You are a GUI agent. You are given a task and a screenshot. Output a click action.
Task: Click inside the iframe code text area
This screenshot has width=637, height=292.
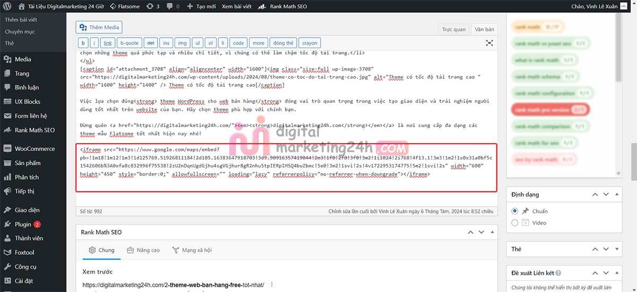point(287,167)
